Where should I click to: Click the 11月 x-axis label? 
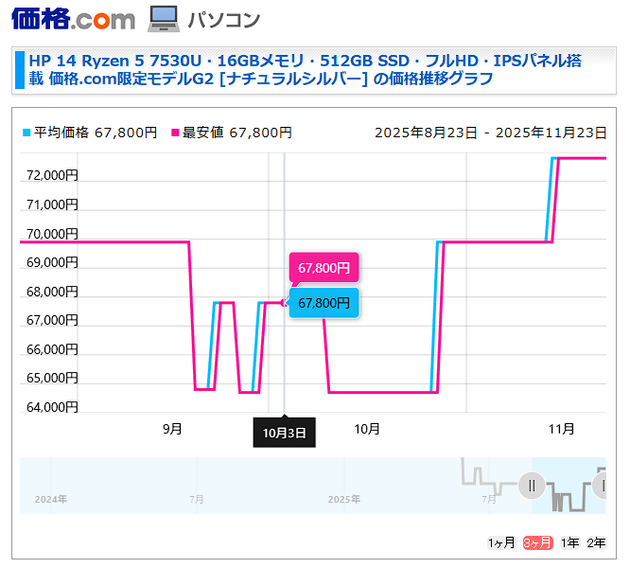click(562, 429)
